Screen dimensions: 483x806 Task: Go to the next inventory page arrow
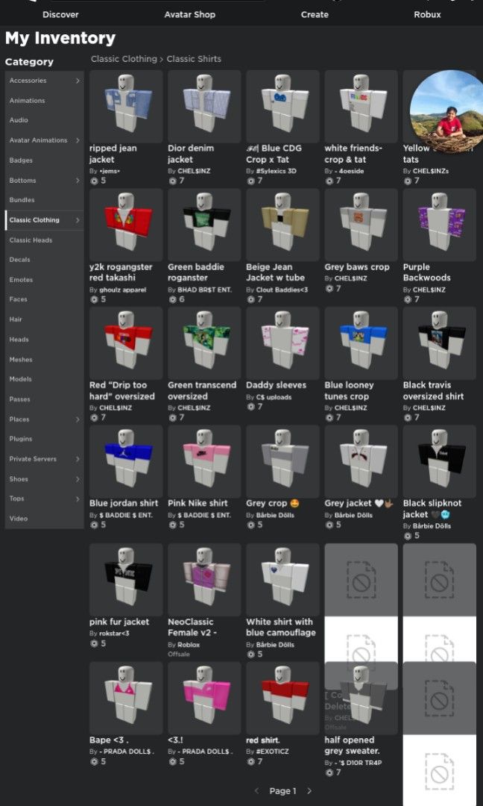(309, 790)
